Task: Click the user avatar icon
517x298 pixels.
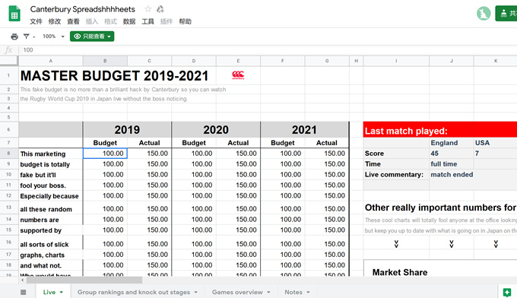Action: 484,14
